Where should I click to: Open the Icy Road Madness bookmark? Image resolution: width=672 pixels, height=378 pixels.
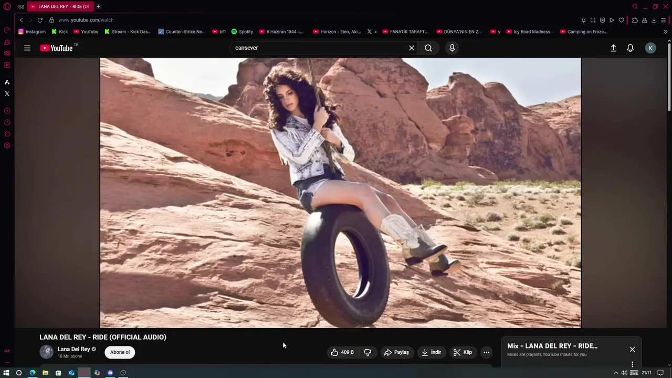[530, 31]
